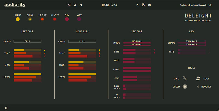Viewport: 219px width, 111px height.
Task: Save preset using the floppy disk icon
Action: pos(143,5)
